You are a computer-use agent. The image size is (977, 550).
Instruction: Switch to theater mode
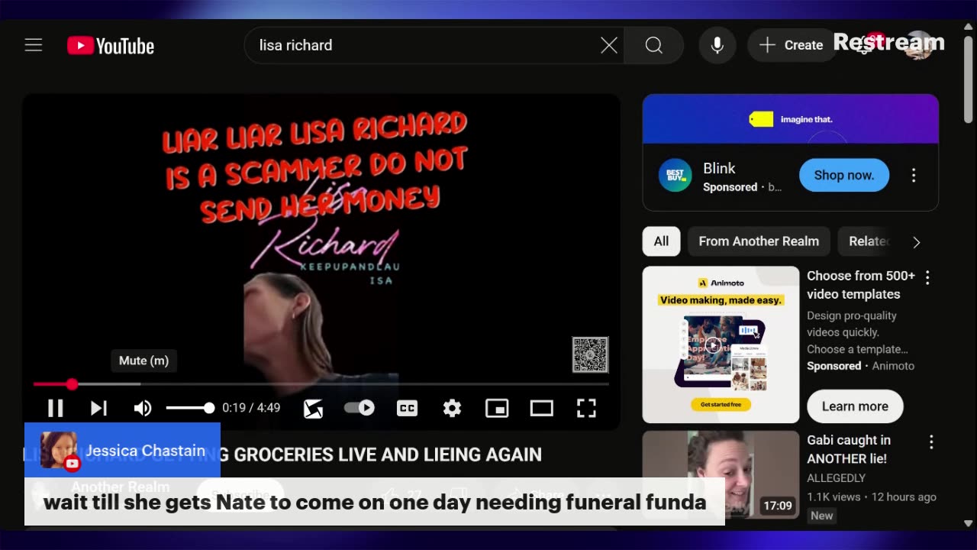pyautogui.click(x=541, y=408)
